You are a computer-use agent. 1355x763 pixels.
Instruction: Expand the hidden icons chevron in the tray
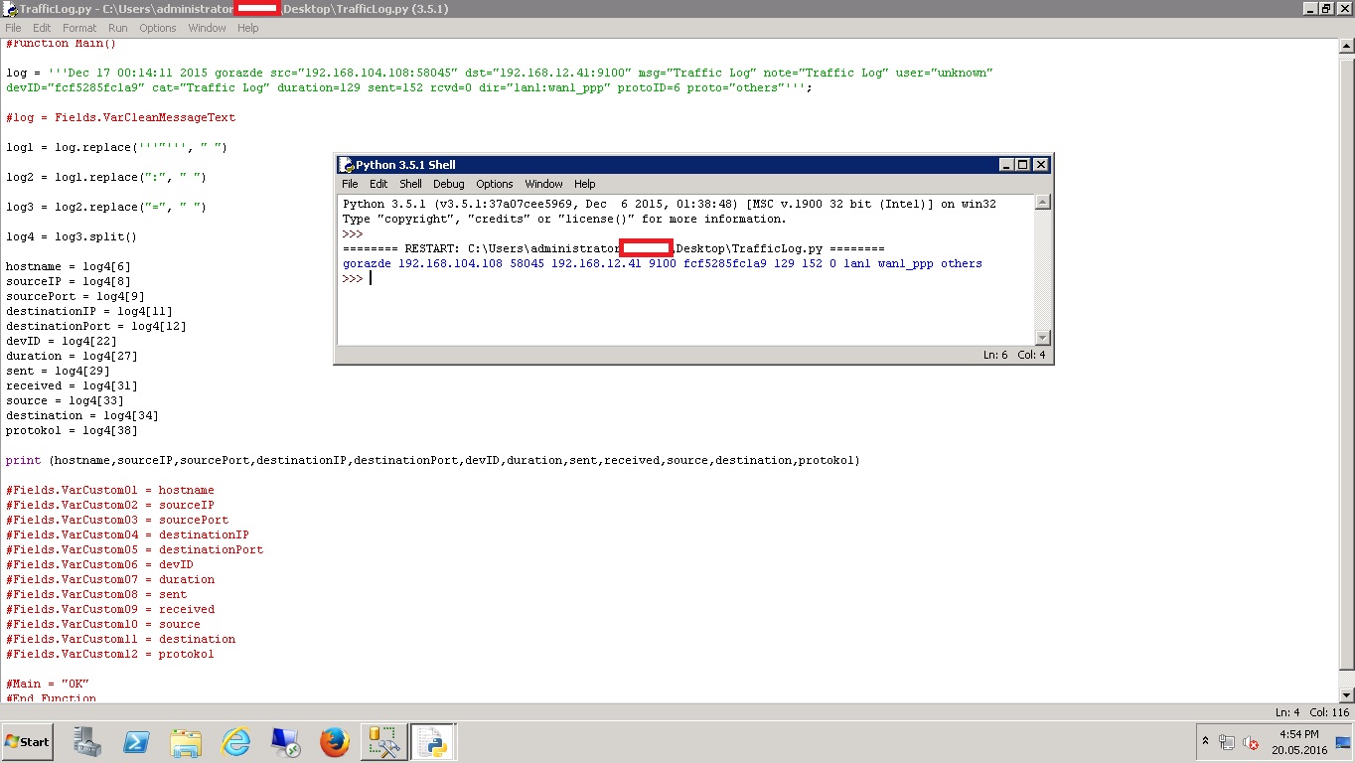[x=1205, y=741]
